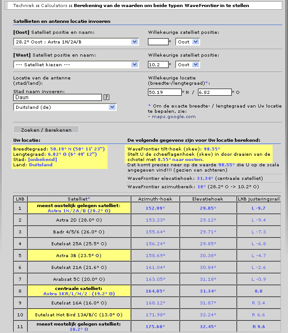Open the direction dropdown next to empty position field
The width and height of the screenshot is (288, 333).
point(187,42)
